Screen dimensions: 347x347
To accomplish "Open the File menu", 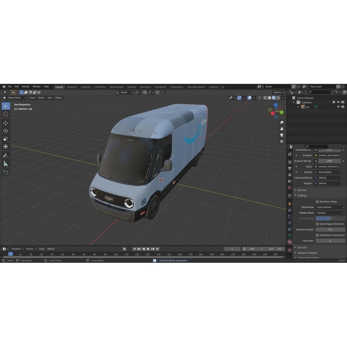I will coord(10,86).
